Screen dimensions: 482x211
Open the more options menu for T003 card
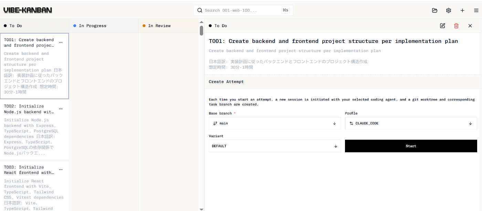(x=61, y=170)
